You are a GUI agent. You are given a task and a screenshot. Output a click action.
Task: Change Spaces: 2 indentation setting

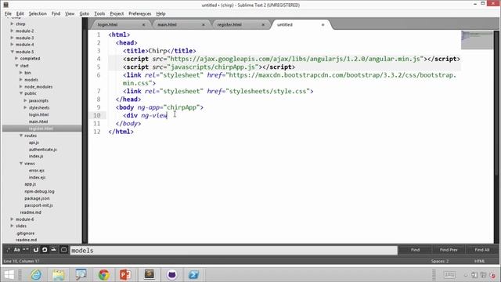(440, 261)
